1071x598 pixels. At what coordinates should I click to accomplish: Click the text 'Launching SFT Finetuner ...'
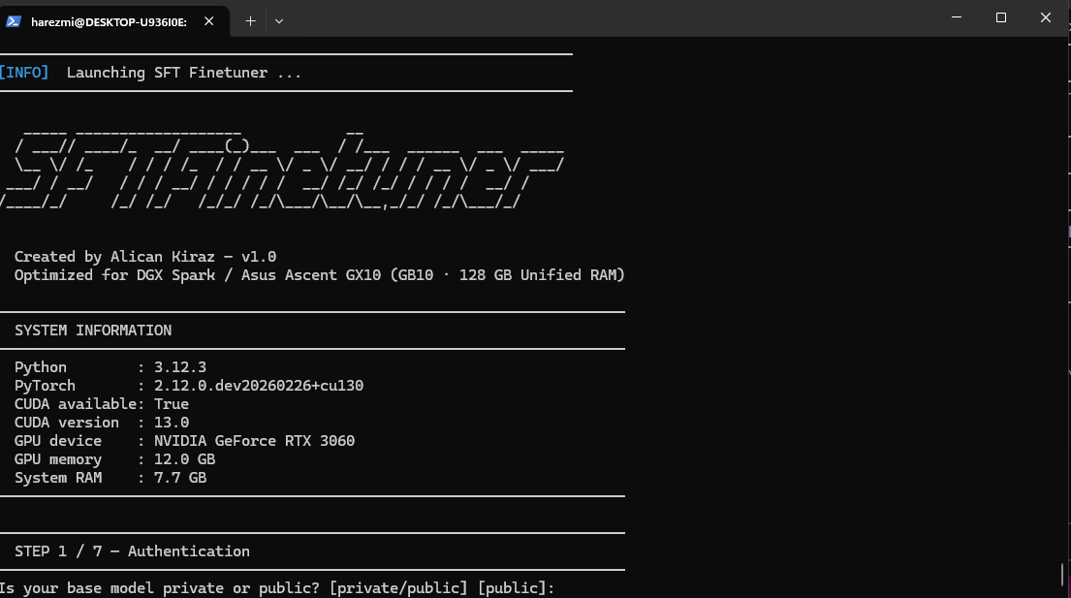point(184,73)
